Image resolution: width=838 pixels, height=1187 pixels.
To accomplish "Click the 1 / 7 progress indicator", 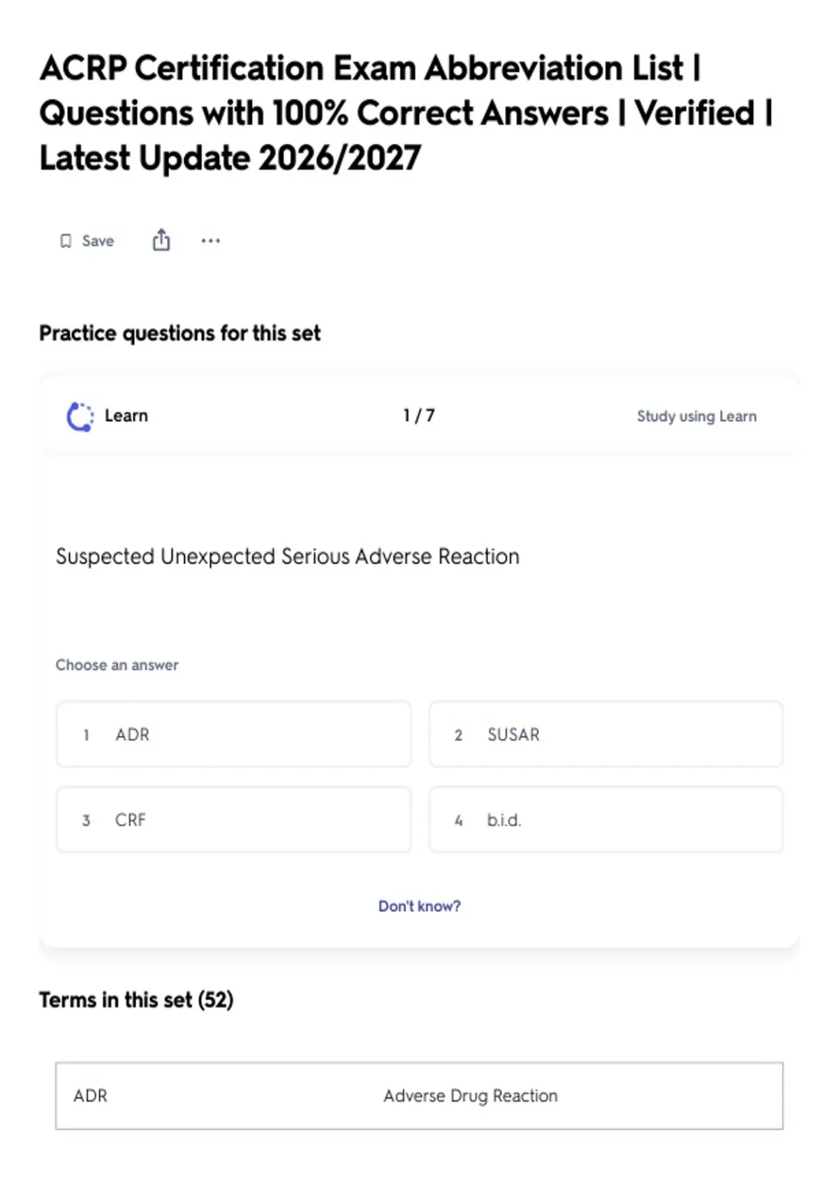I will pos(419,415).
